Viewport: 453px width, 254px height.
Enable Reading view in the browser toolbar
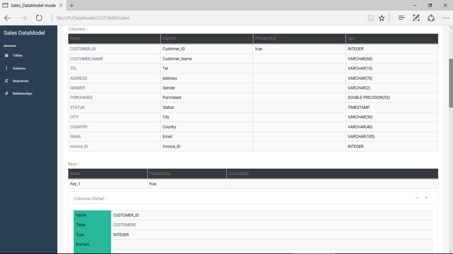[371, 18]
